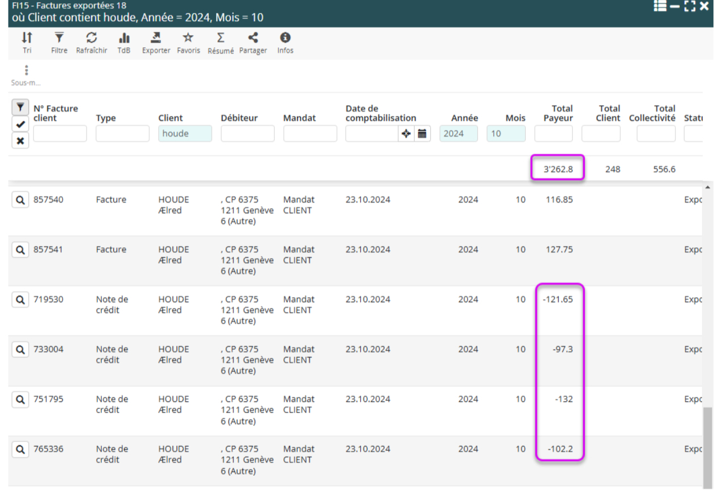Toggle the filter row funnel button
This screenshot has width=714, height=491.
point(20,107)
